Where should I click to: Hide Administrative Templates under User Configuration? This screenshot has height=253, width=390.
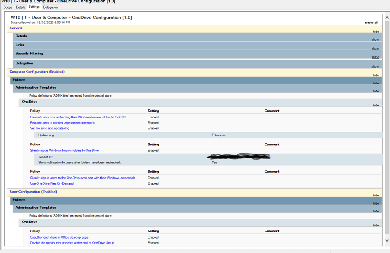(x=376, y=211)
